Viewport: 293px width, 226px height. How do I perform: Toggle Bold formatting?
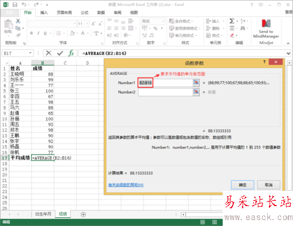click(x=32, y=33)
